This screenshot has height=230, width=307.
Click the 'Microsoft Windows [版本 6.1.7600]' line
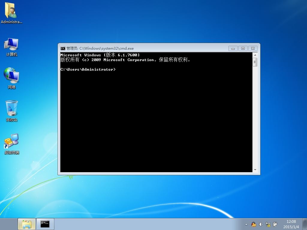[x=100, y=55]
